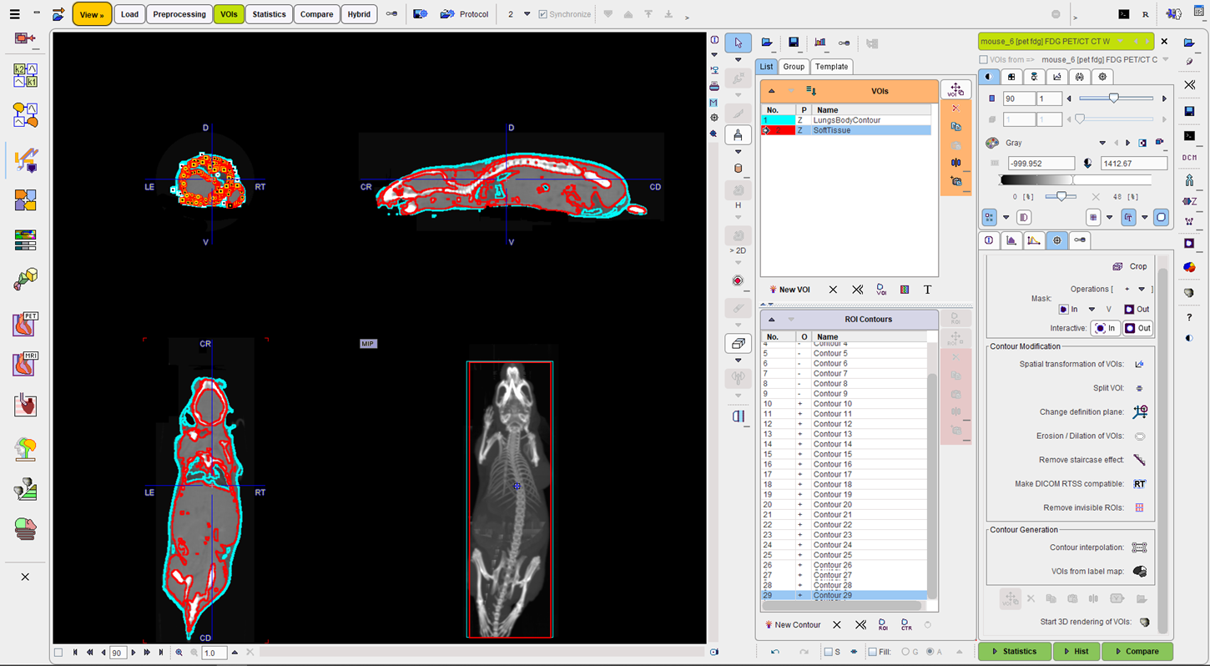Click the Make DICOM RTSS compatible RT icon
This screenshot has height=666, width=1210.
pyautogui.click(x=1139, y=484)
